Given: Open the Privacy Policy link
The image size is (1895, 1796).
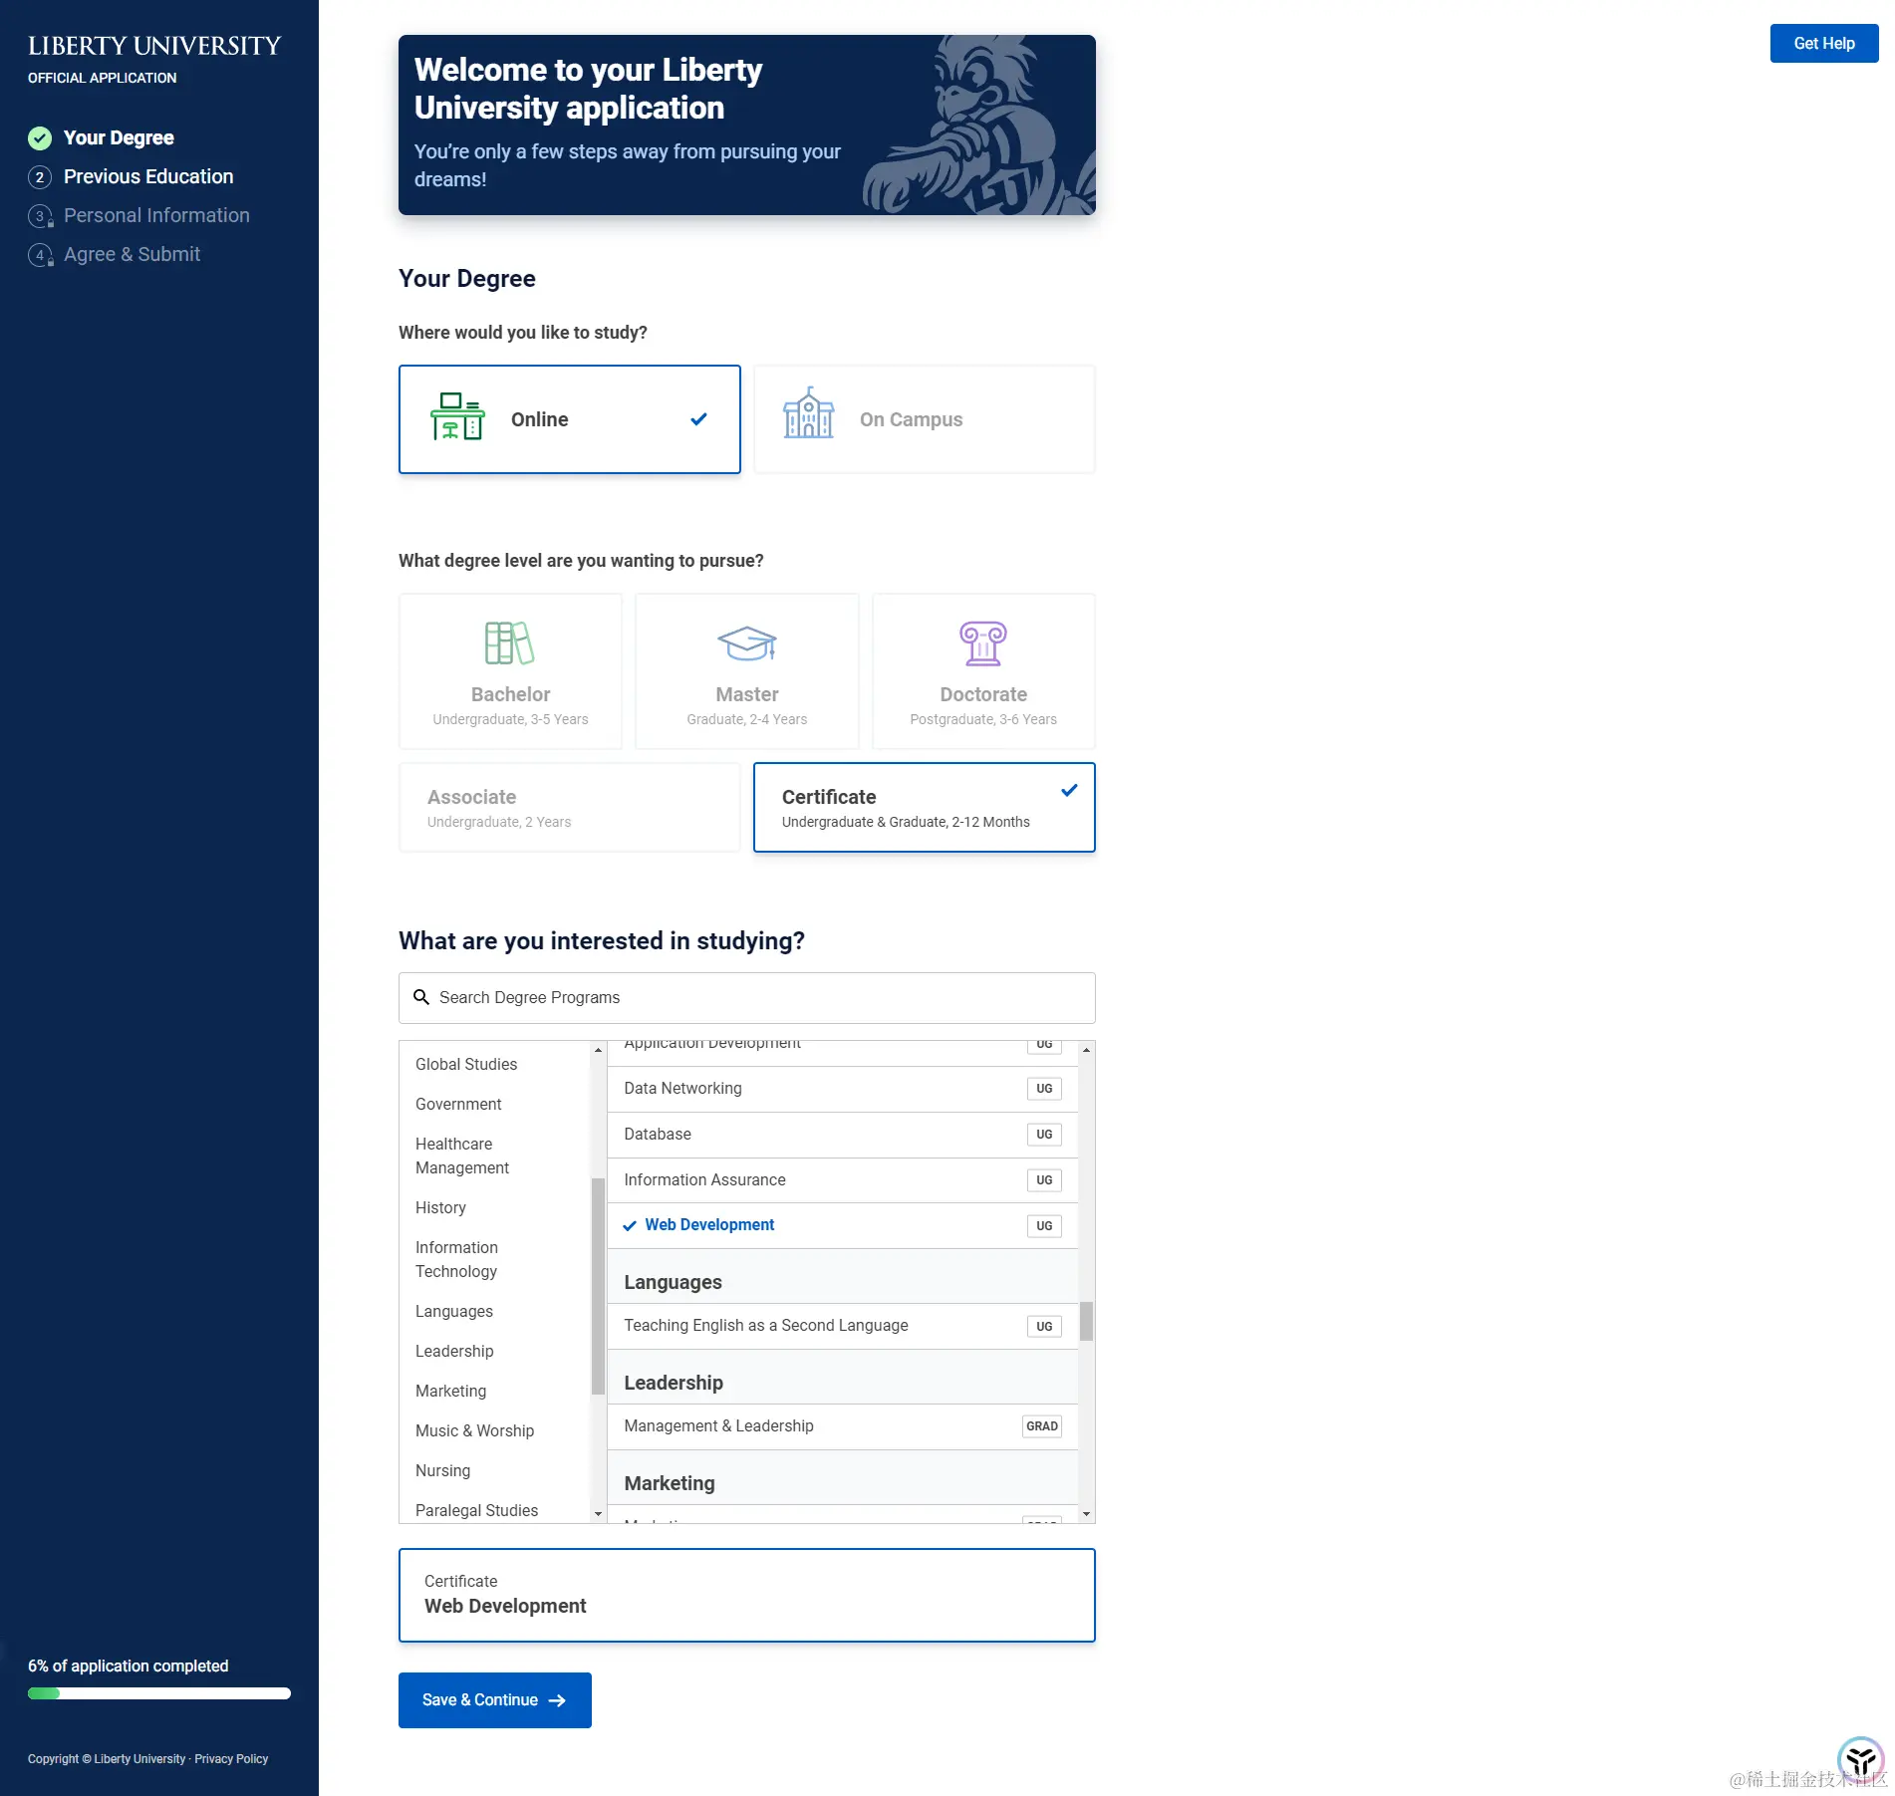Looking at the screenshot, I should point(231,1759).
